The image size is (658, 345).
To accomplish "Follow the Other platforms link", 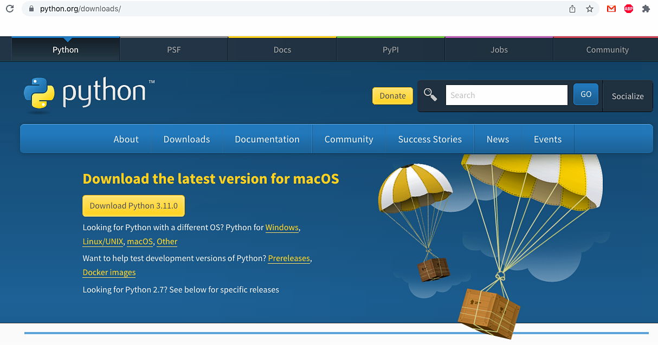I will (167, 242).
